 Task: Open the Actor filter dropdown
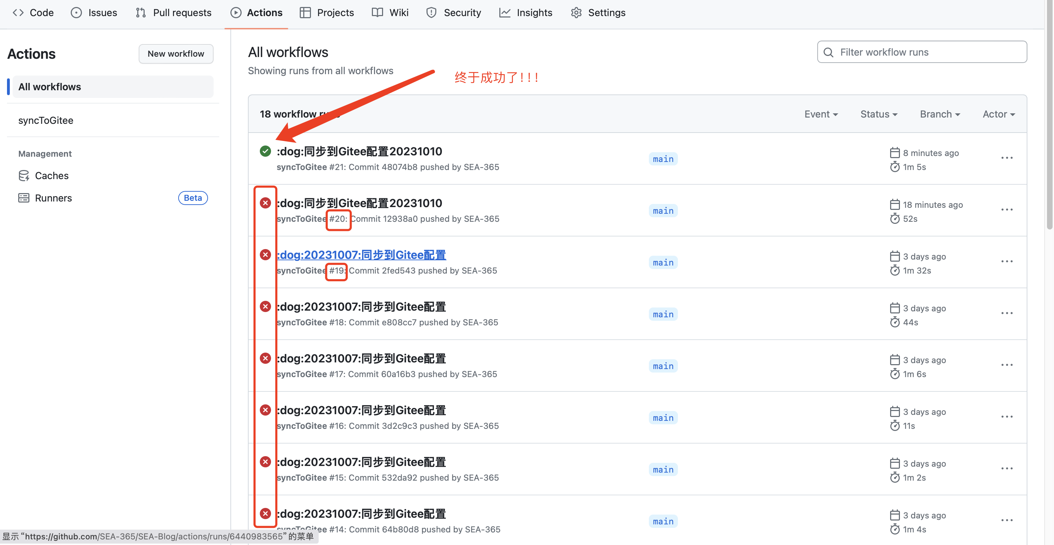coord(998,114)
